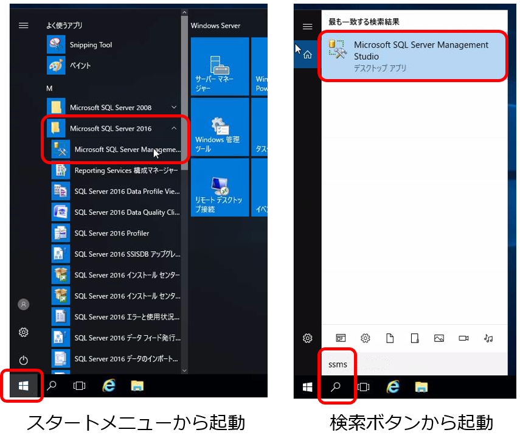This screenshot has width=520, height=438.
Task: Open SQL Server 2016 Data Profile Viewer
Action: (x=127, y=192)
